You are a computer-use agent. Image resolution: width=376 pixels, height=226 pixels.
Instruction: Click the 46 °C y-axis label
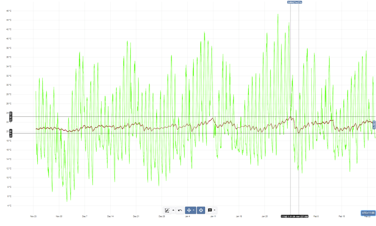9,11
